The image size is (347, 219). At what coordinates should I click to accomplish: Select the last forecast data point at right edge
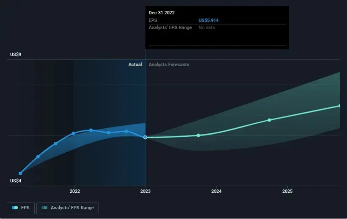tap(339, 105)
